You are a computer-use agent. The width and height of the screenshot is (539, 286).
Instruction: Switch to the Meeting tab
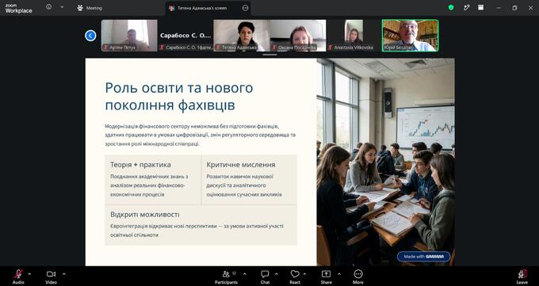point(90,8)
